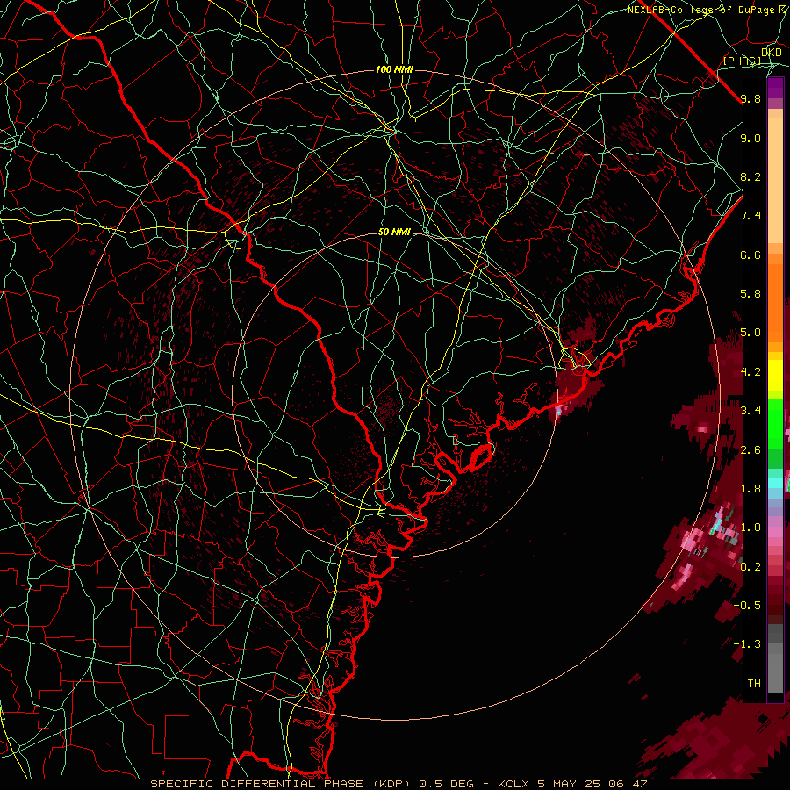Click the -0.5 value on color scale
This screenshot has width=790, height=790.
(x=747, y=606)
